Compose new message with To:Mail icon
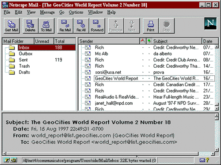This screenshot has width=221, height=165. click(46, 26)
